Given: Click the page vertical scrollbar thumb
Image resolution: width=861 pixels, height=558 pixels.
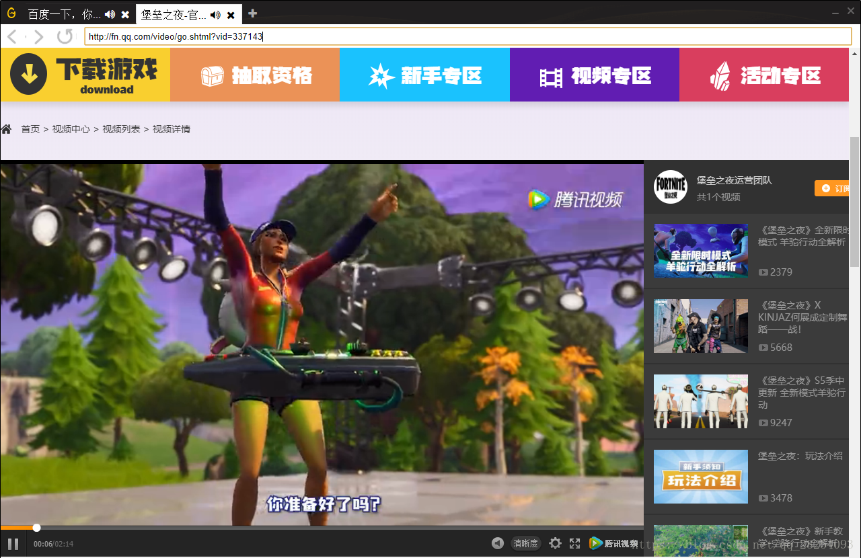Looking at the screenshot, I should (855, 202).
